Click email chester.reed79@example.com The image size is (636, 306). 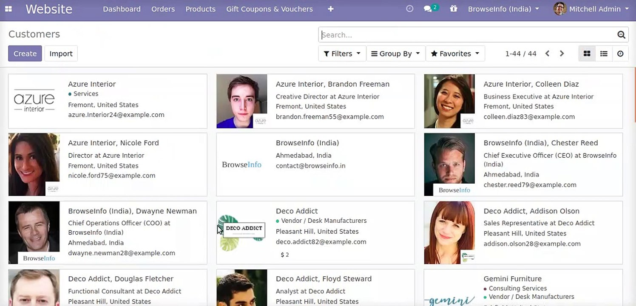tap(530, 185)
